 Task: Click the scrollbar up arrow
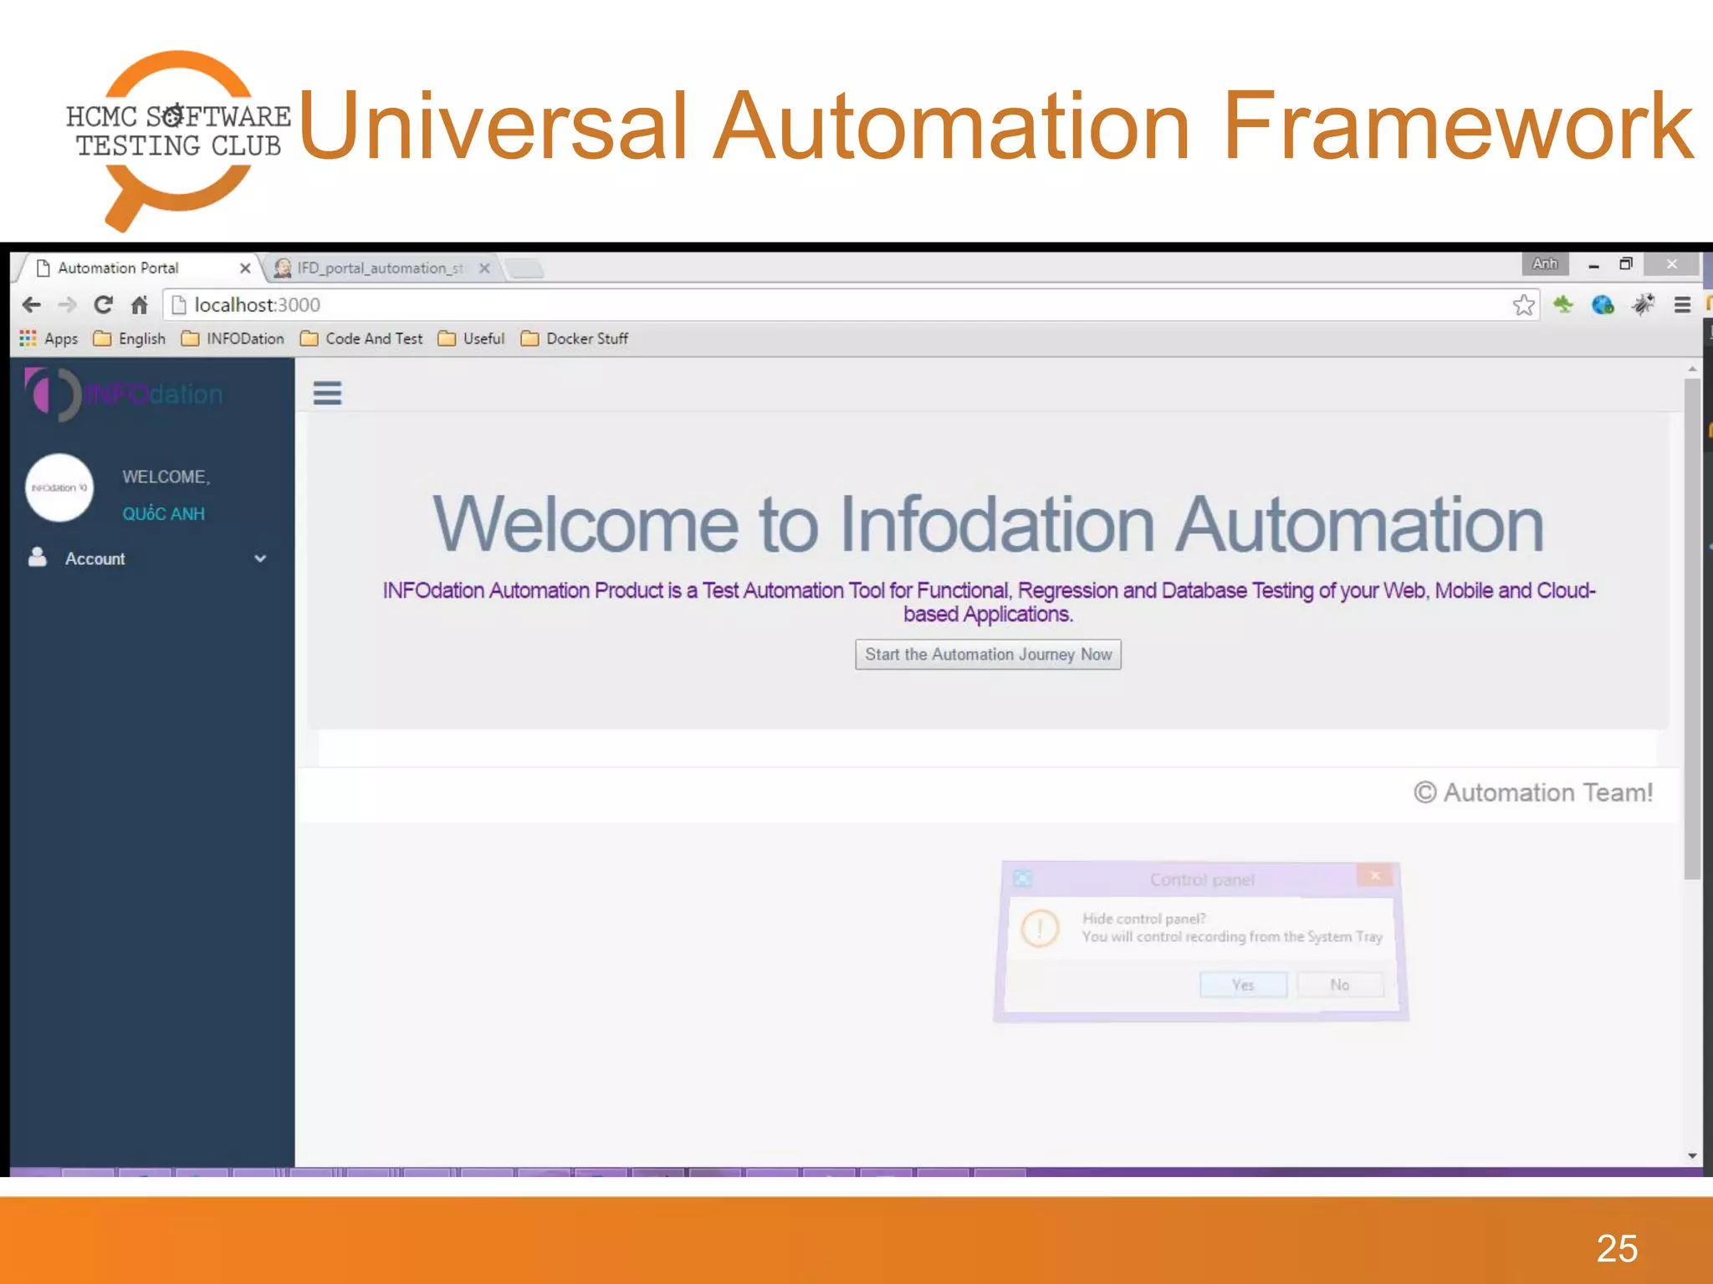coord(1692,369)
